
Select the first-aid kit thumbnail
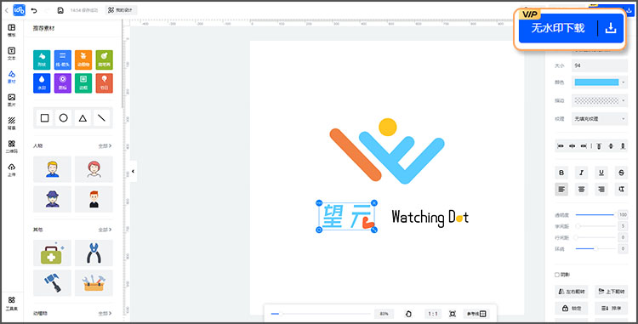[52, 253]
